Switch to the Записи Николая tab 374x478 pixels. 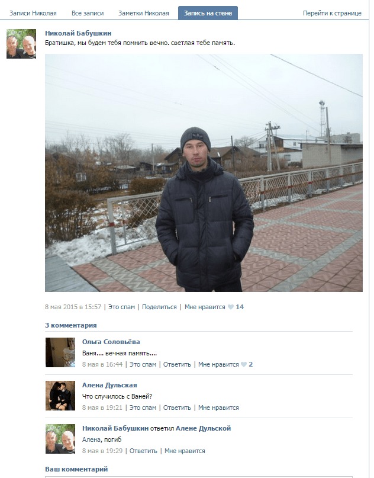[33, 13]
